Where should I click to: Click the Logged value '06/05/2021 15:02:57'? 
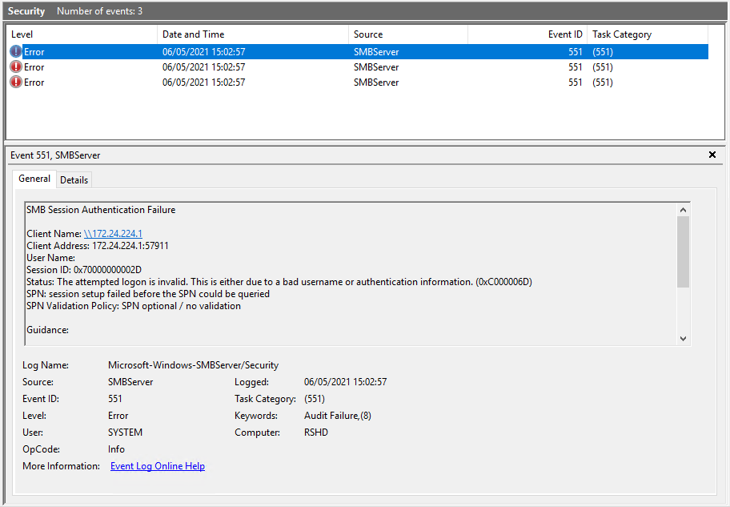tap(346, 382)
